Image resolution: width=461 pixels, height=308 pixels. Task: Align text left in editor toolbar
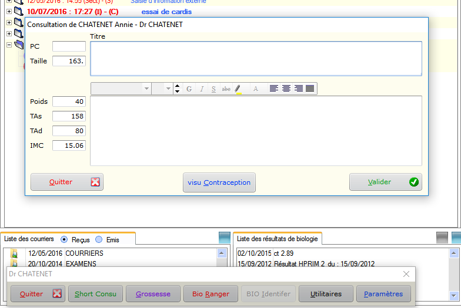[274, 88]
